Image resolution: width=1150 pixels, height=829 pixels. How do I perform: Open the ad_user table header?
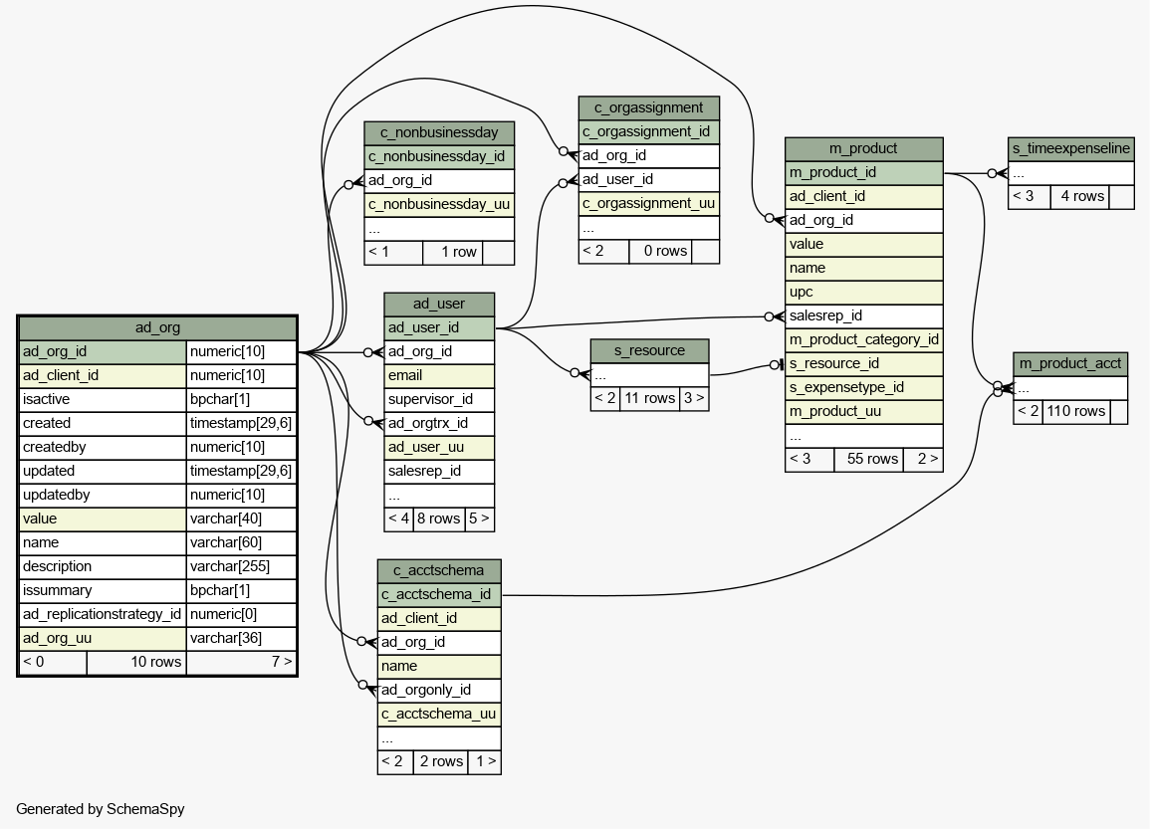coord(438,304)
